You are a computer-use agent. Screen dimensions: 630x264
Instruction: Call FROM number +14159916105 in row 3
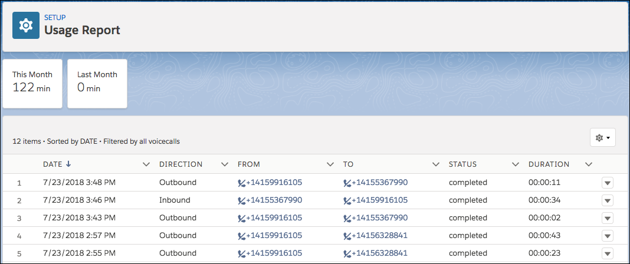[274, 217]
